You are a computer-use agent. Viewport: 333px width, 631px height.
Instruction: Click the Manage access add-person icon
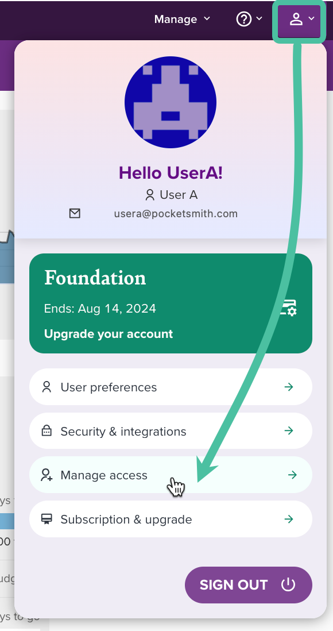47,475
